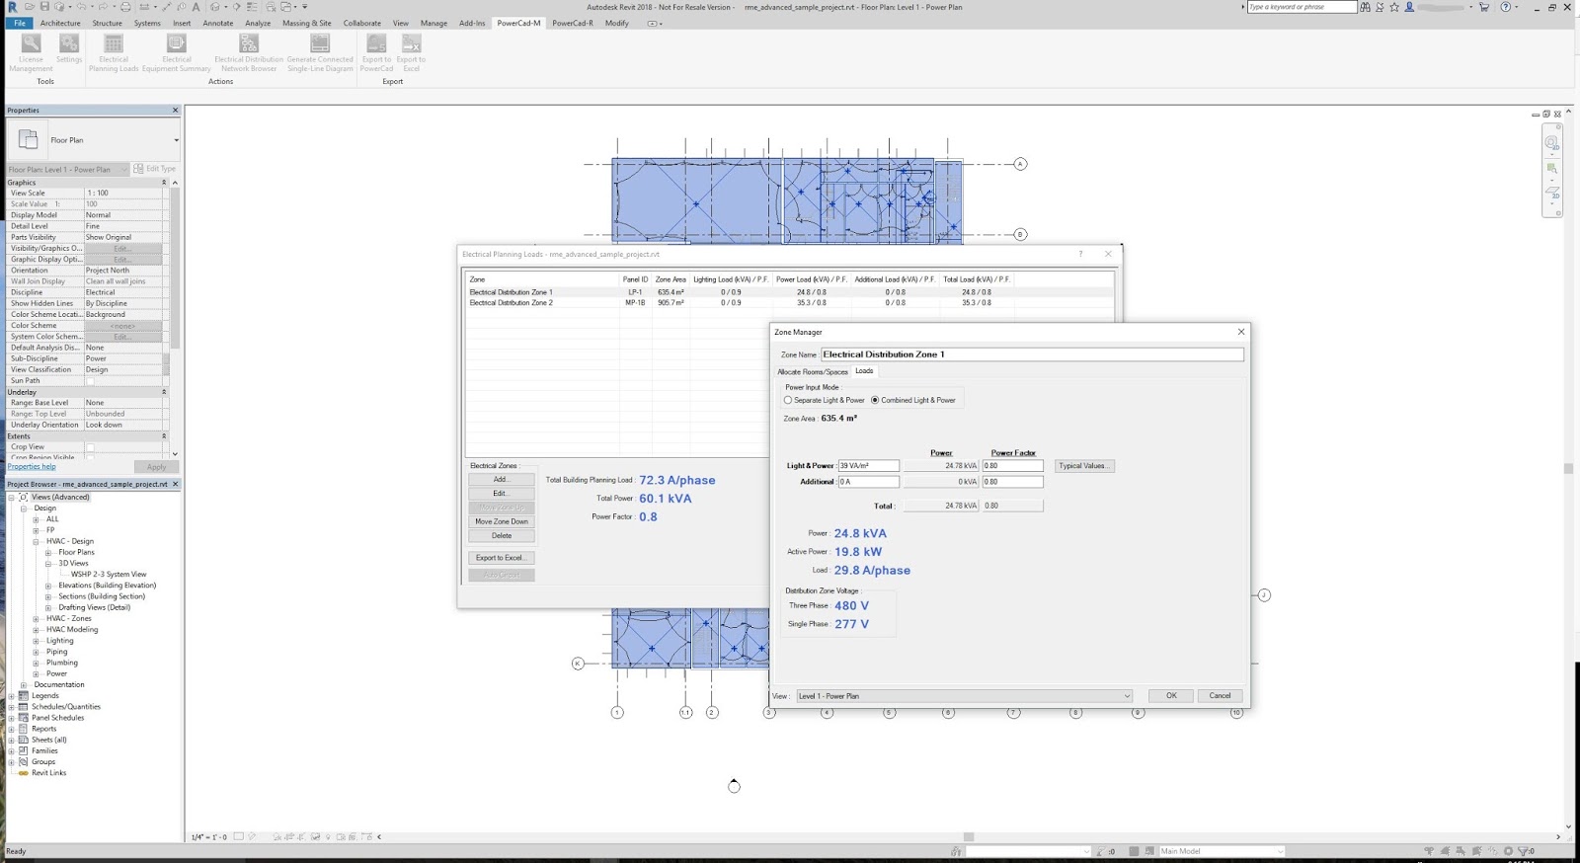Open the File menu tab
This screenshot has width=1580, height=863.
(x=19, y=23)
